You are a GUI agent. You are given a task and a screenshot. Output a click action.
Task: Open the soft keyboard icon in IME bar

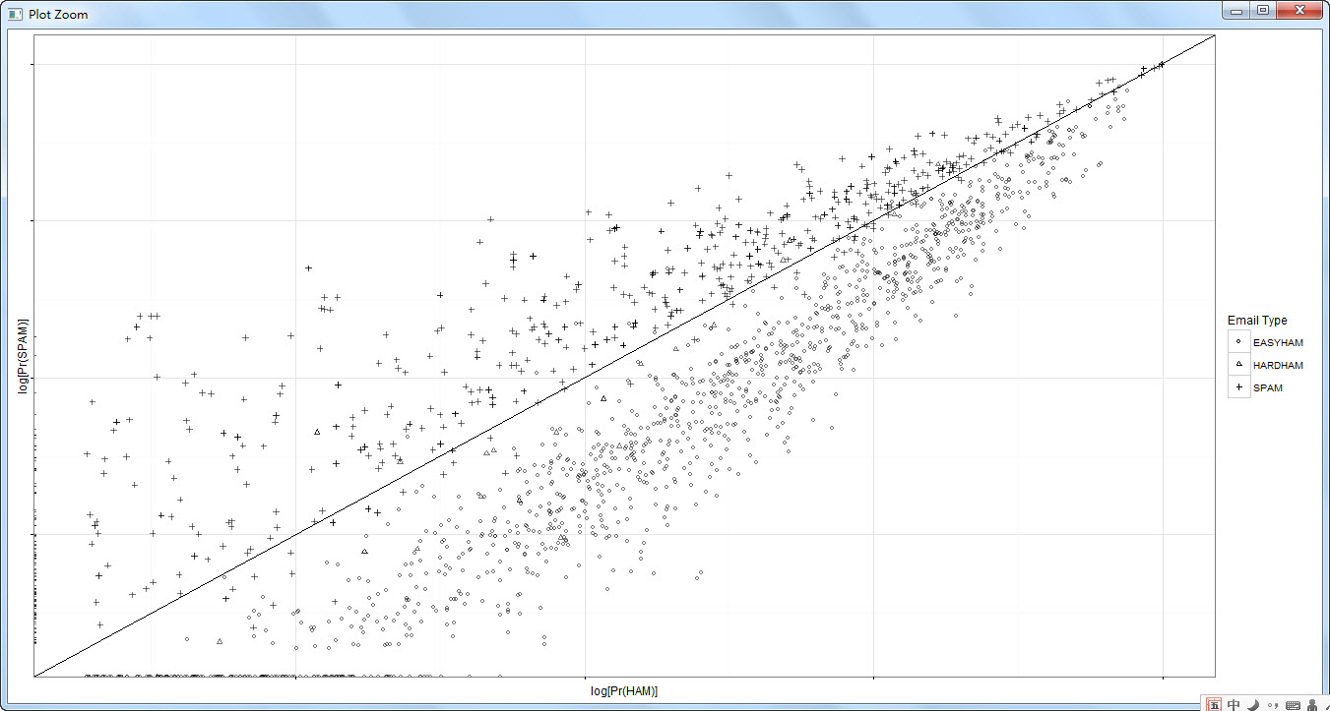[x=1293, y=705]
